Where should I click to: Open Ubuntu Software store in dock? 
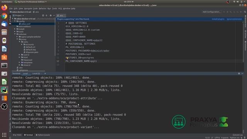pos(4,57)
